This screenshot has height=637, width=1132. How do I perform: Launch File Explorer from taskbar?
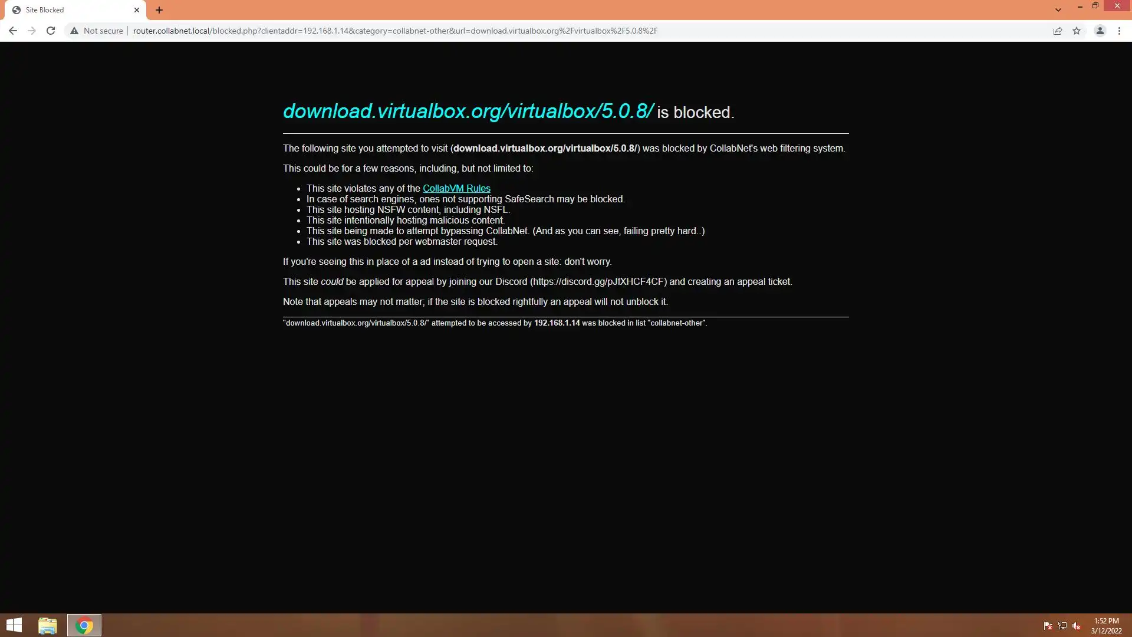click(48, 625)
